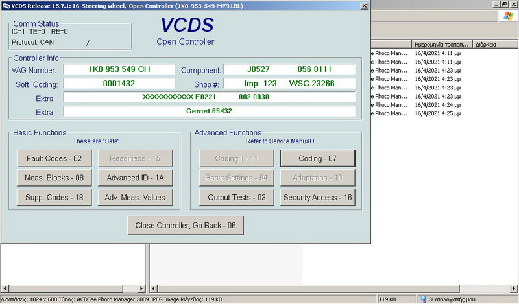The image size is (519, 304).
Task: Open Adv. Meas. Values
Action: coord(136,198)
